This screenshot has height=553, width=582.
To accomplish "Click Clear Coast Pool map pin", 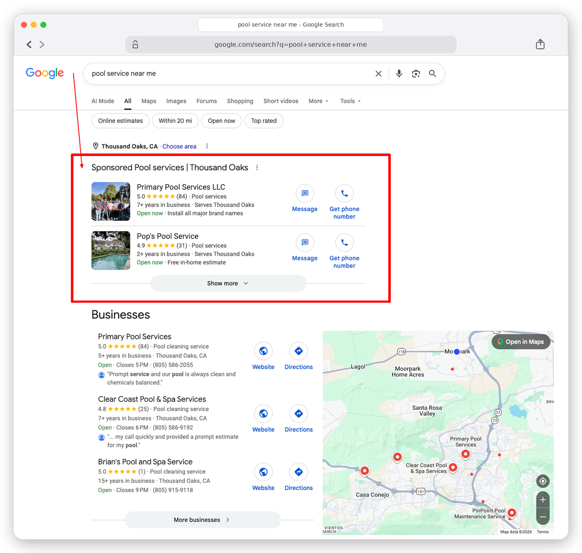I will tap(453, 467).
